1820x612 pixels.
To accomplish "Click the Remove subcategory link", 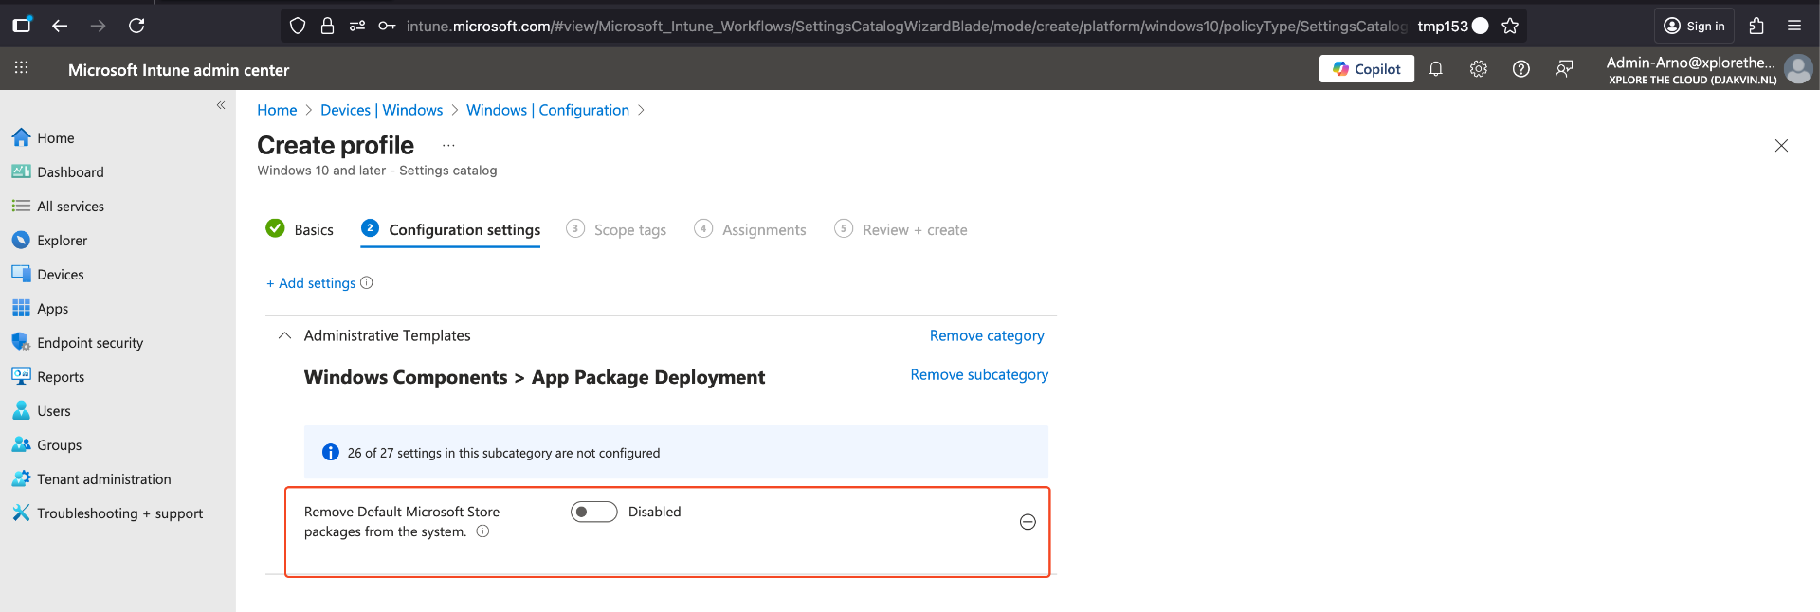I will point(979,374).
